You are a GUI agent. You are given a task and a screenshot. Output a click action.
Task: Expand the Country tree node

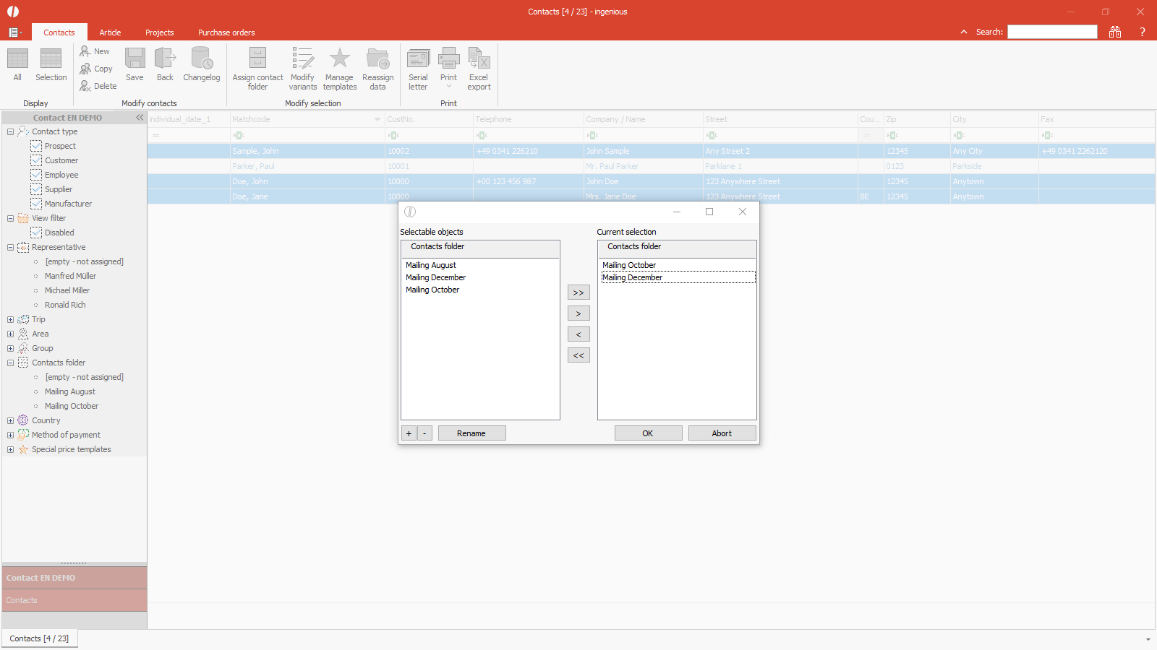10,420
